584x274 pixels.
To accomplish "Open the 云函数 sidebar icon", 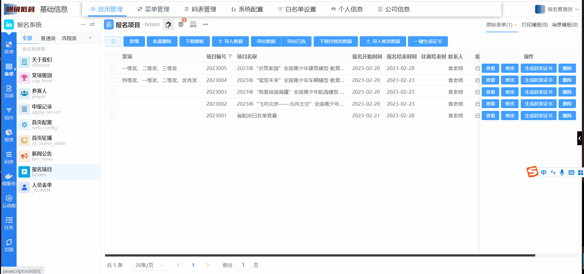I will pyautogui.click(x=9, y=202).
